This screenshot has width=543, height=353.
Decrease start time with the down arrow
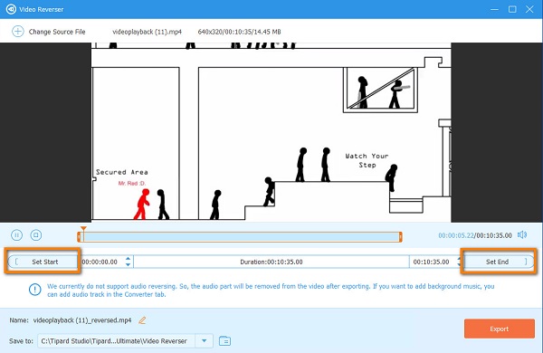click(x=129, y=264)
